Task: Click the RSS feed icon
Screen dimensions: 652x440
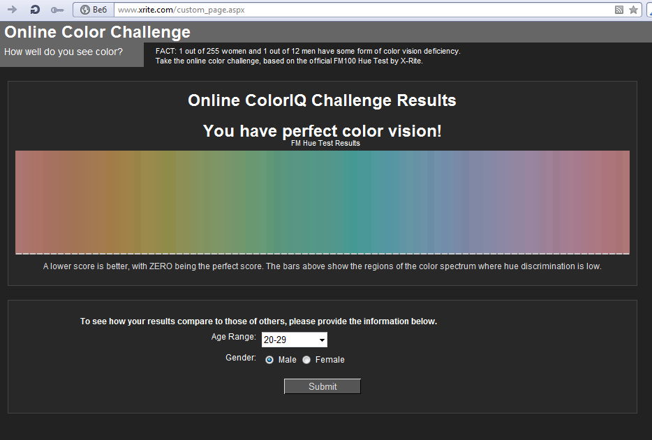Action: 618,10
